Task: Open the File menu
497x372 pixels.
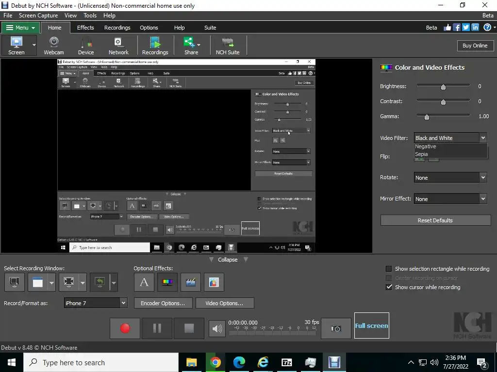Action: (8, 15)
